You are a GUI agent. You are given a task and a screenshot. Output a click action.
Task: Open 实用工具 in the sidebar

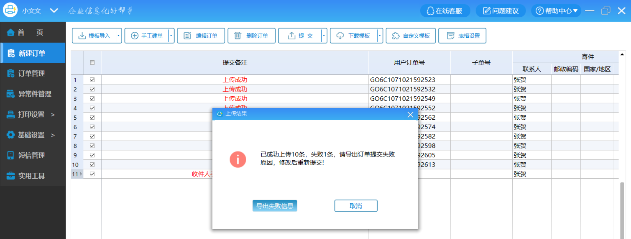tap(33, 176)
